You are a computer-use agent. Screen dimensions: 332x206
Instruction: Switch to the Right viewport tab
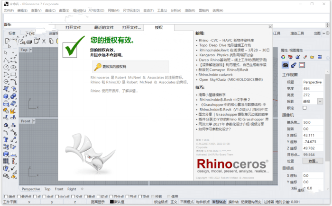72,189
